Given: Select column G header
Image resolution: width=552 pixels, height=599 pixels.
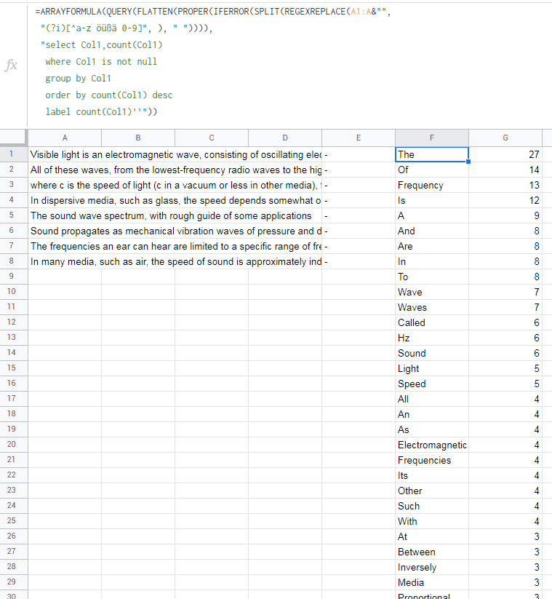Looking at the screenshot, I should pos(505,138).
